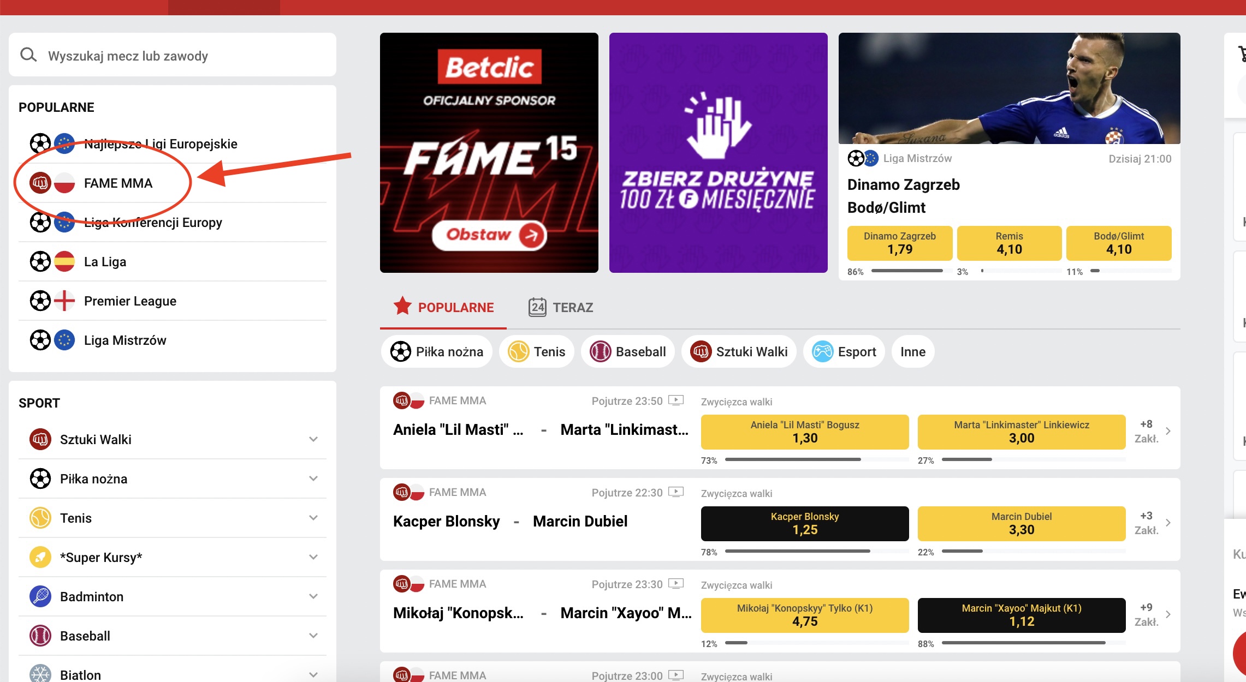1246x682 pixels.
Task: Filter by the Sztuki Walki chip
Action: [739, 352]
